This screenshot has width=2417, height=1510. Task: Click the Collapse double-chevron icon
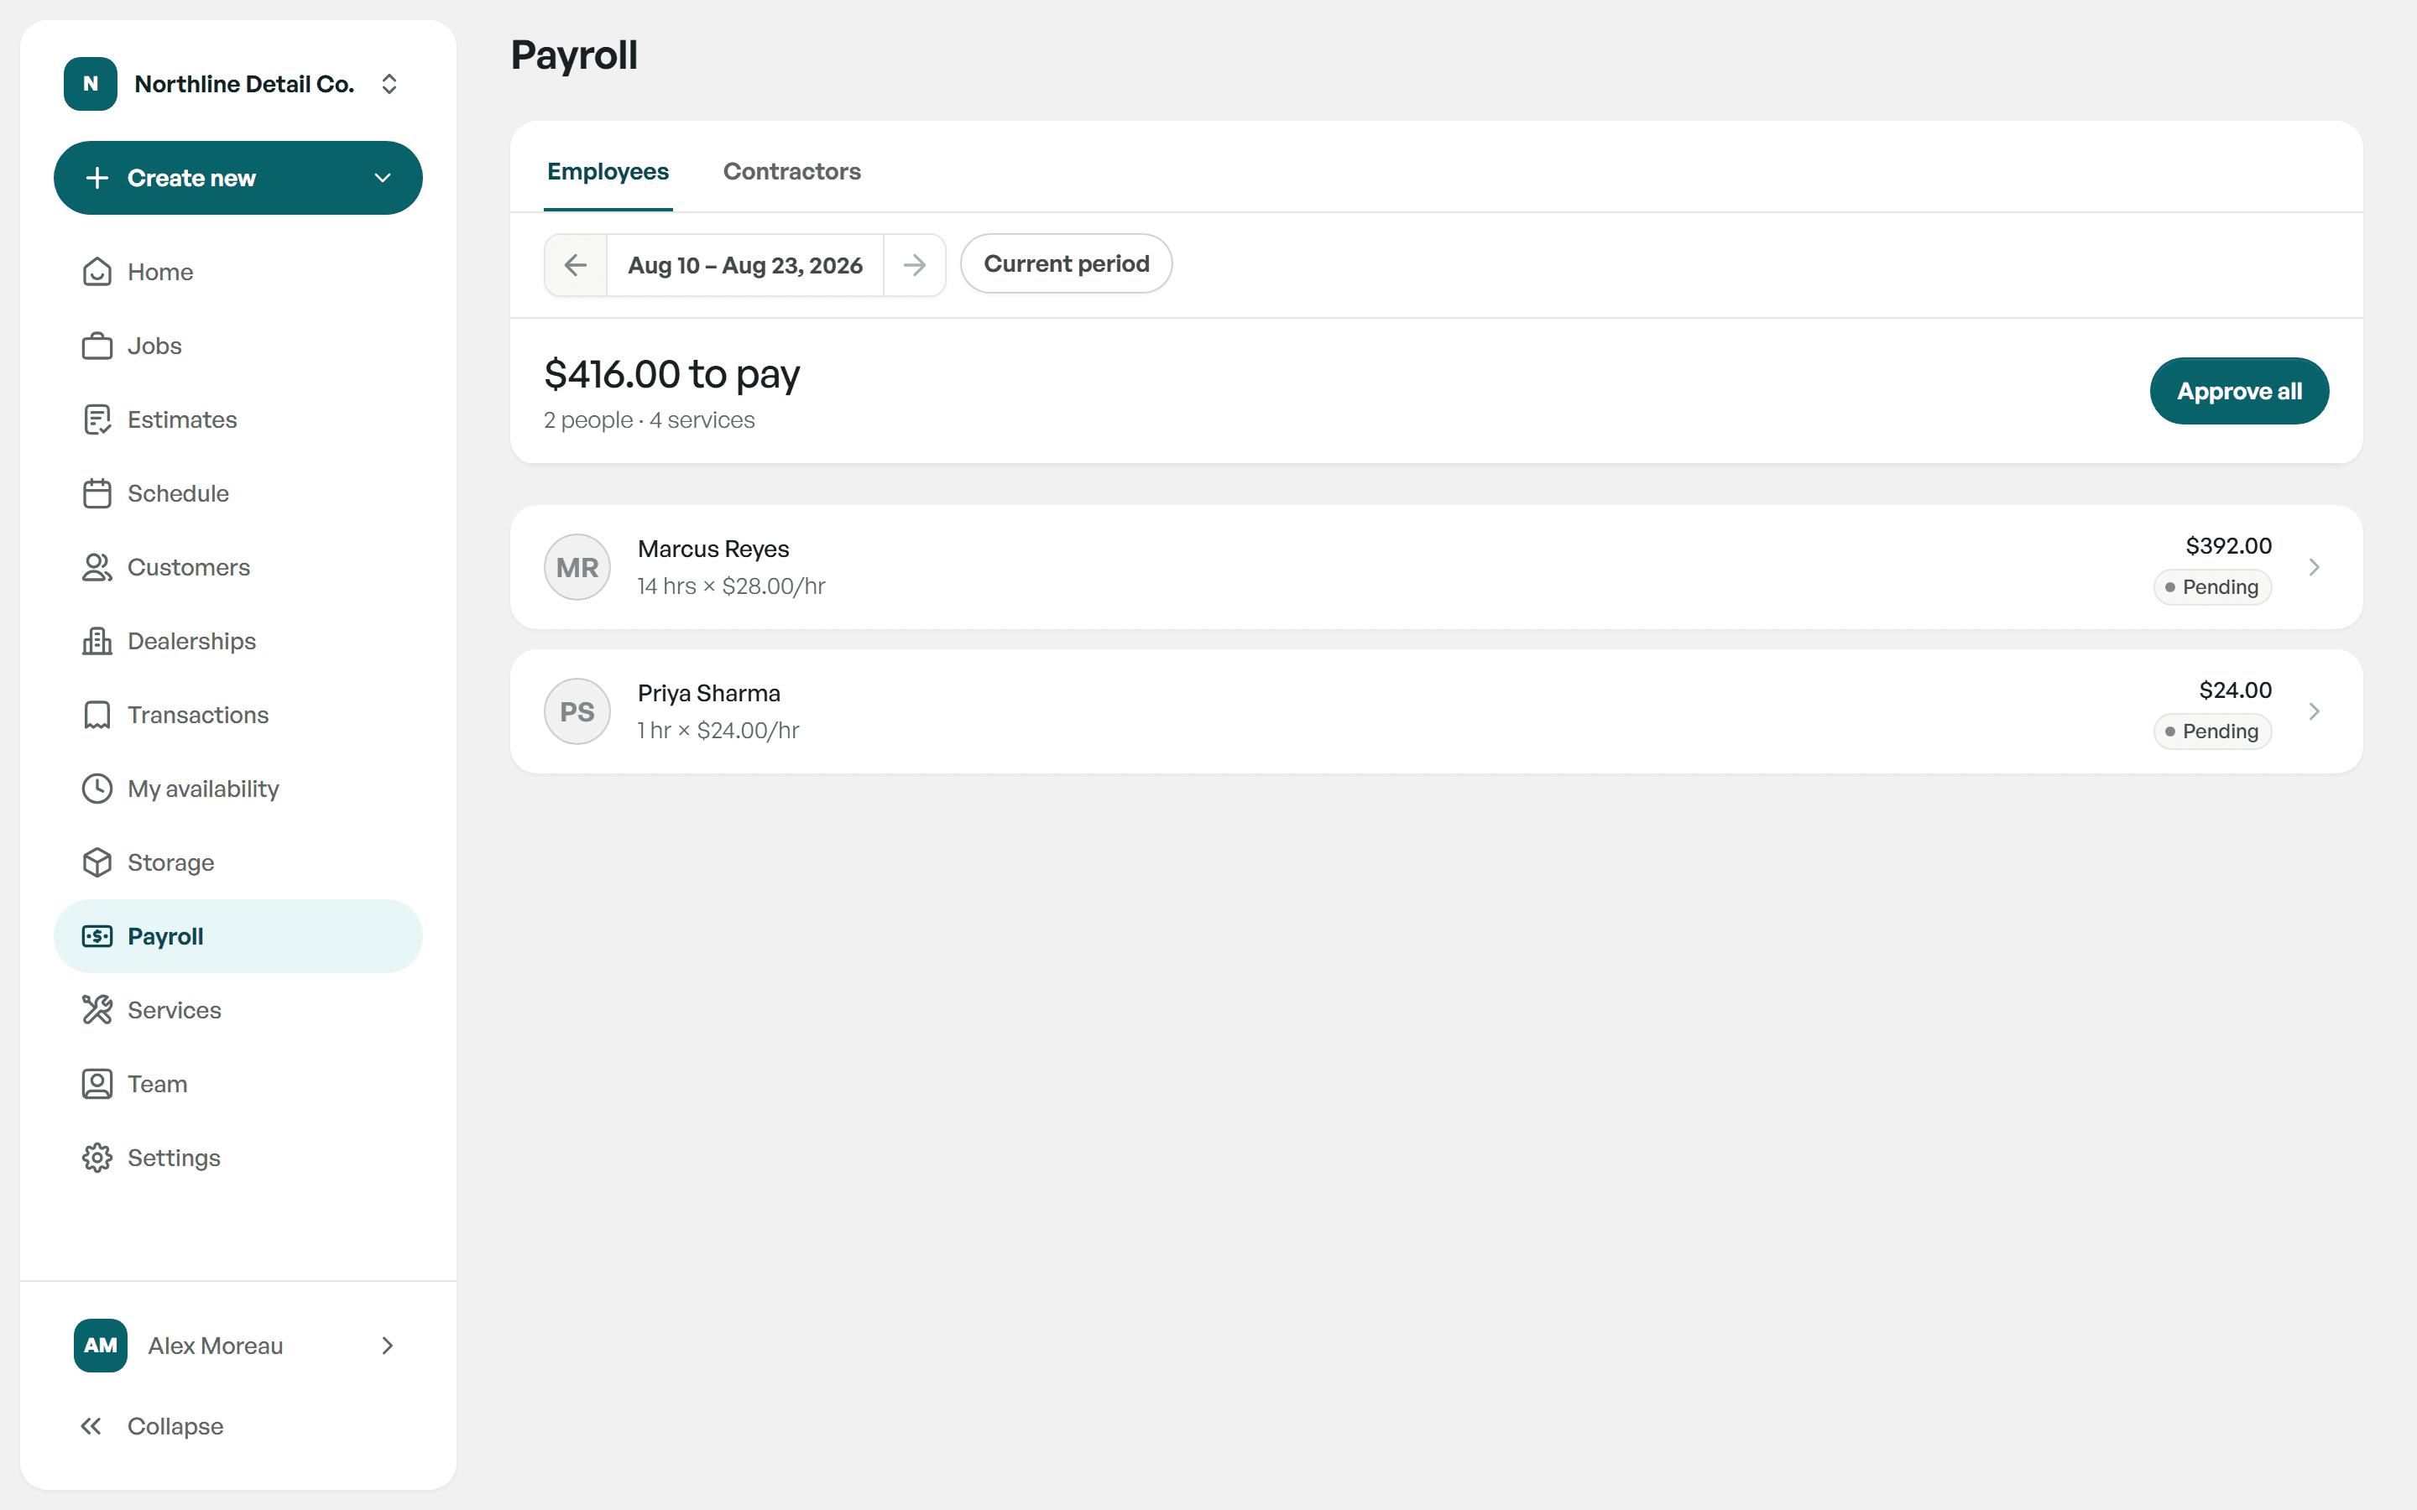[91, 1426]
